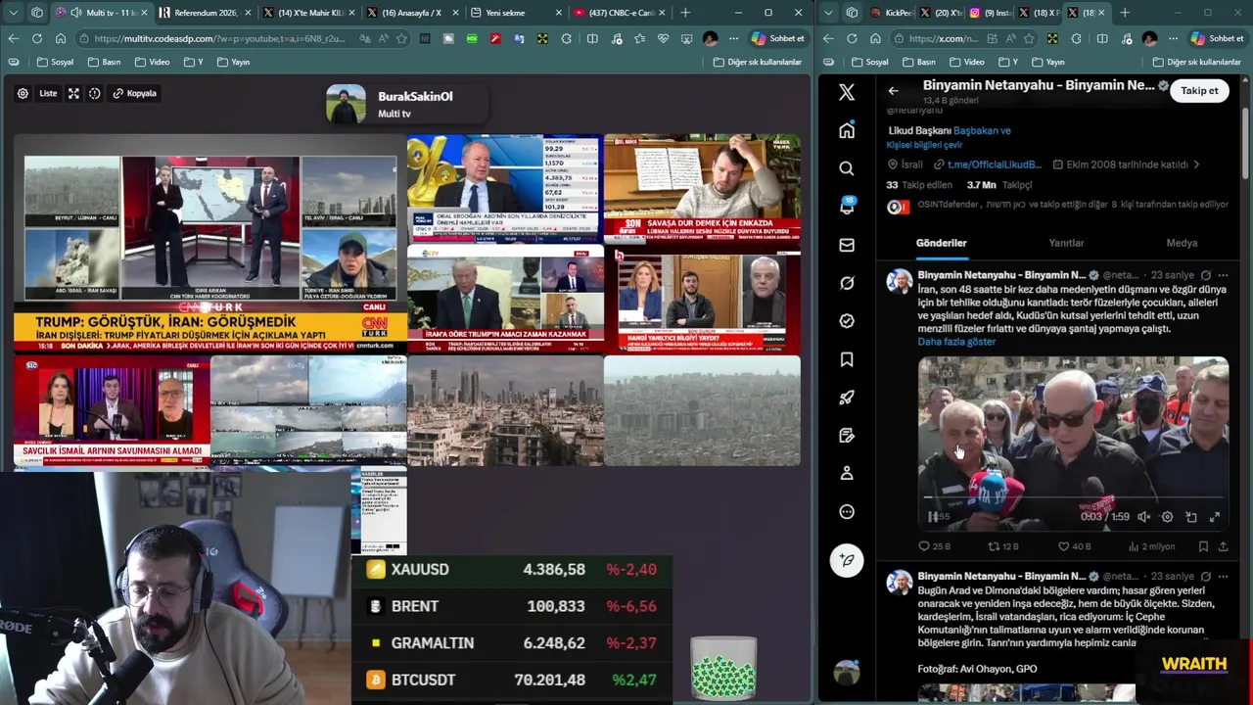The width and height of the screenshot is (1253, 705).
Task: Click left browser address bar URL
Action: point(219,38)
